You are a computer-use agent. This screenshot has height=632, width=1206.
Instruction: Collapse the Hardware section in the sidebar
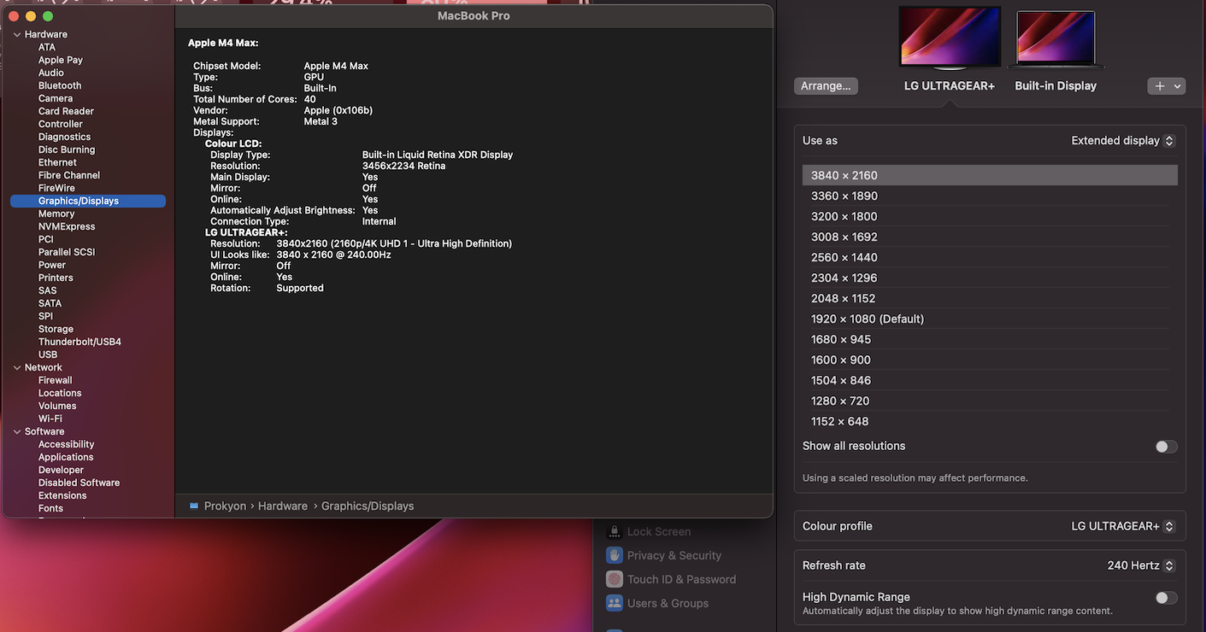[x=16, y=33]
